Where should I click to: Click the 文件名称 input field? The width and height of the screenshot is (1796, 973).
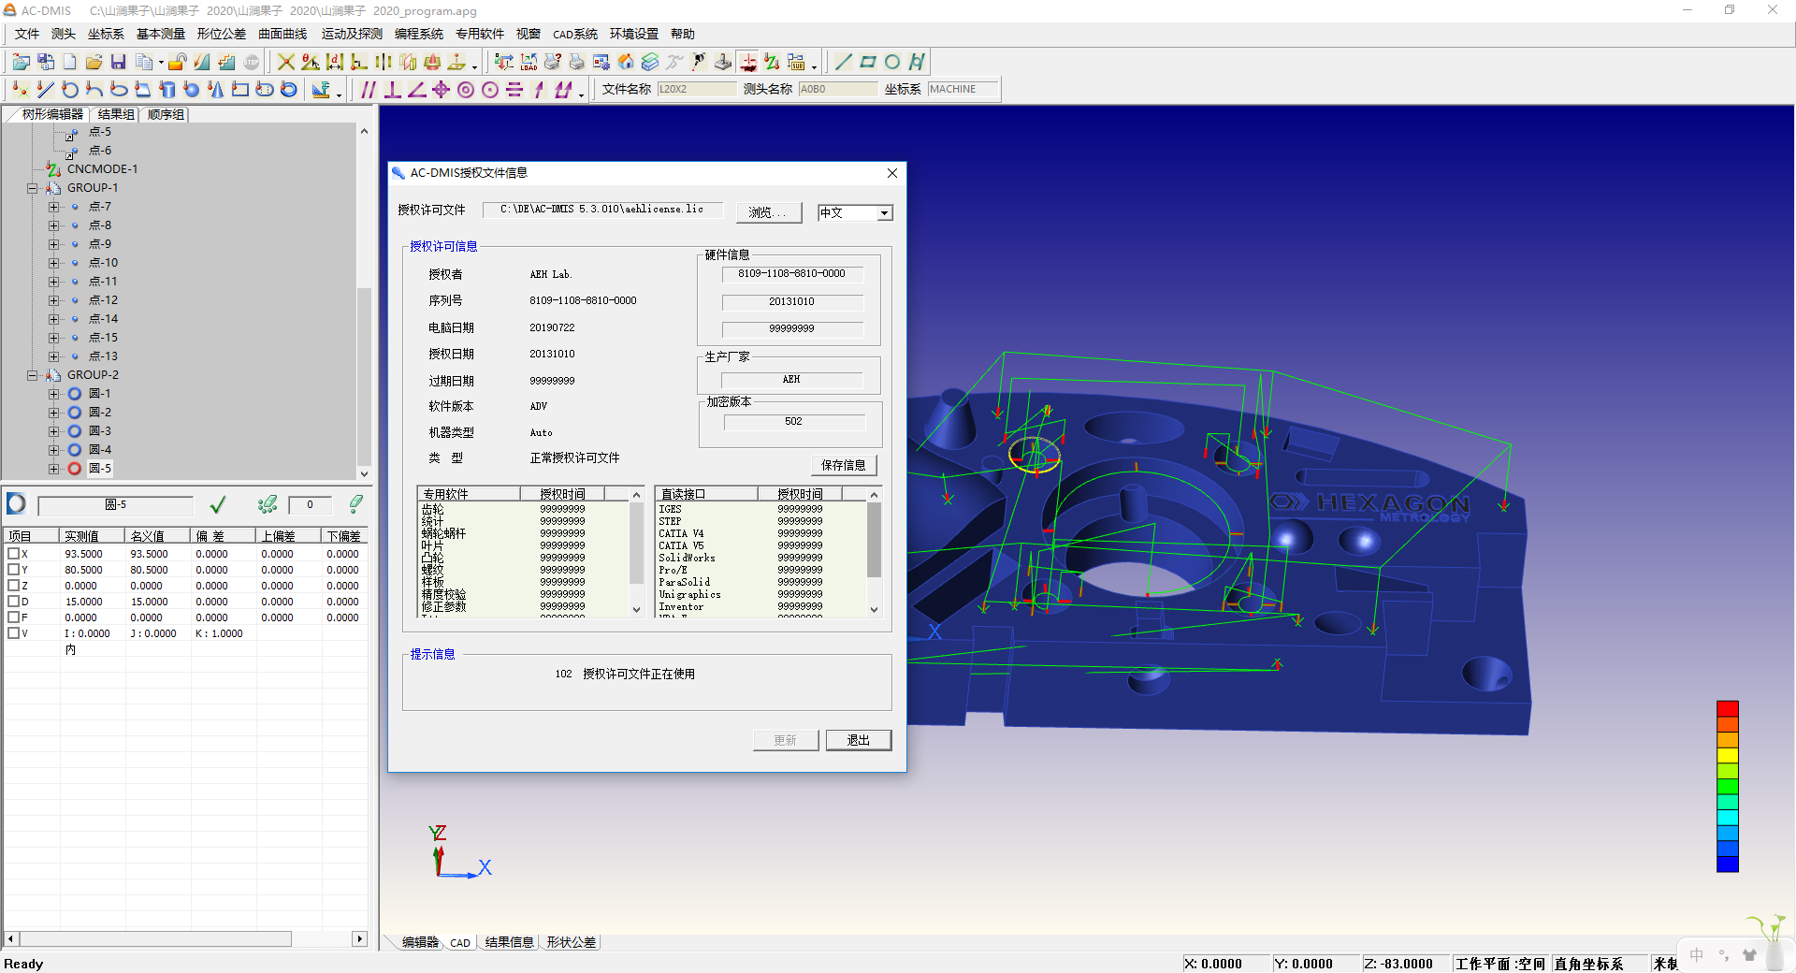(x=697, y=89)
